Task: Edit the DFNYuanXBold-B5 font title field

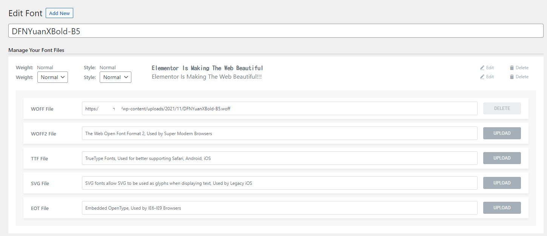Action: (276, 31)
